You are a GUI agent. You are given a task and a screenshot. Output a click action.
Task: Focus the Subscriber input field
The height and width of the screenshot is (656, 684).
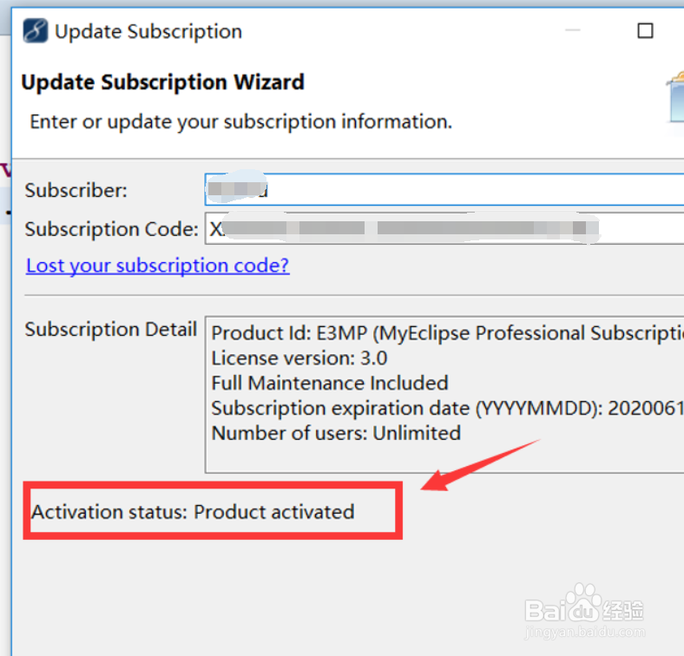point(444,190)
